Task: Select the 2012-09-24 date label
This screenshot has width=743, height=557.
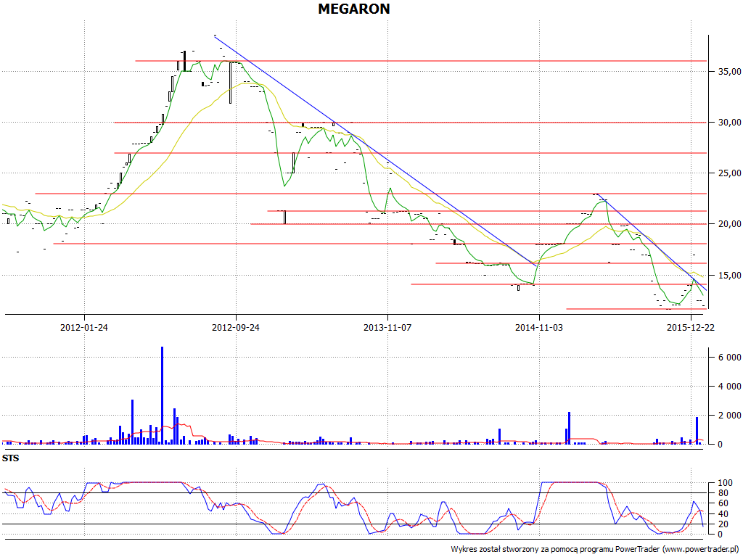Action: pyautogui.click(x=236, y=327)
